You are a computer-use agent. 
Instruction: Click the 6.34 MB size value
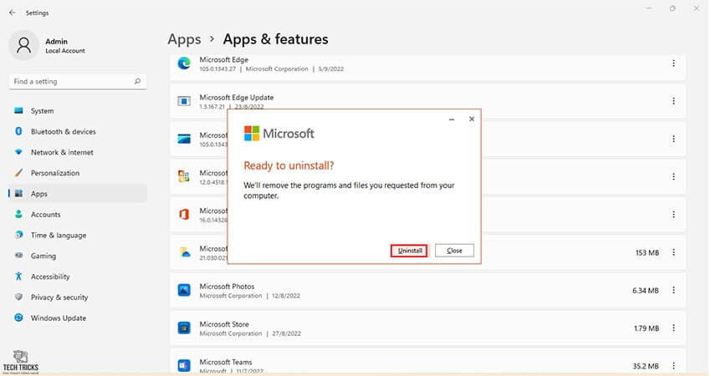(645, 291)
